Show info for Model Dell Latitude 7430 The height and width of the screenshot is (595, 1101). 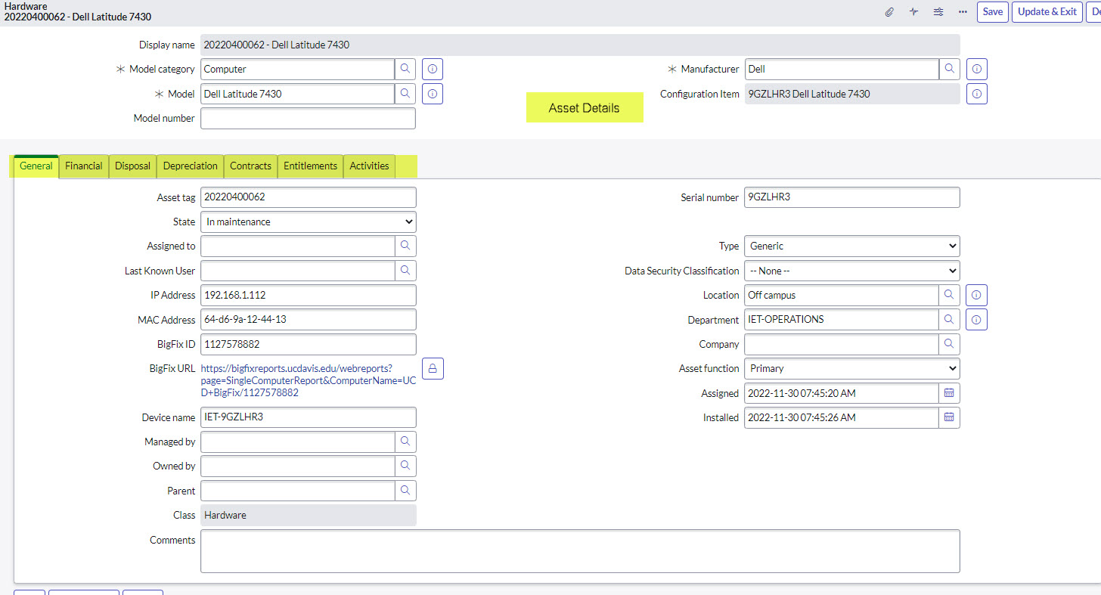433,94
